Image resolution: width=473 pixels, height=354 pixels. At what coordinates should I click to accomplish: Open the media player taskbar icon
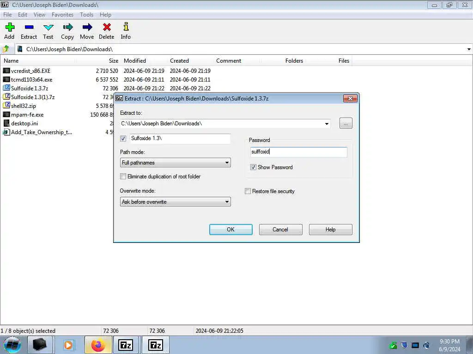tap(68, 345)
